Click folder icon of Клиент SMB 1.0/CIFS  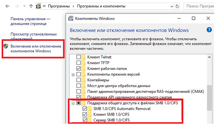pos(89,114)
